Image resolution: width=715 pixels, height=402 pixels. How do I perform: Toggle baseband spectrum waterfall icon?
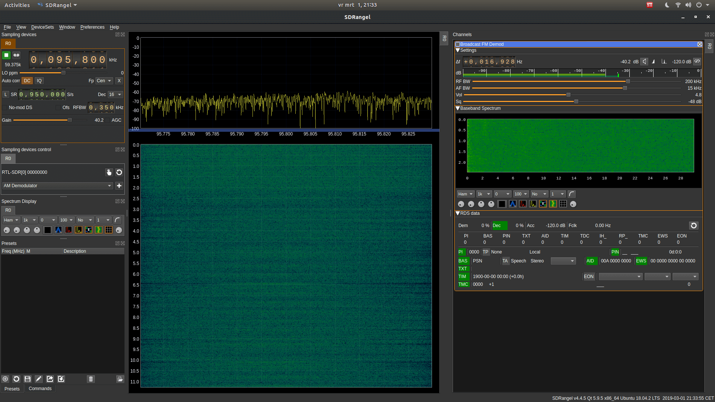[553, 204]
